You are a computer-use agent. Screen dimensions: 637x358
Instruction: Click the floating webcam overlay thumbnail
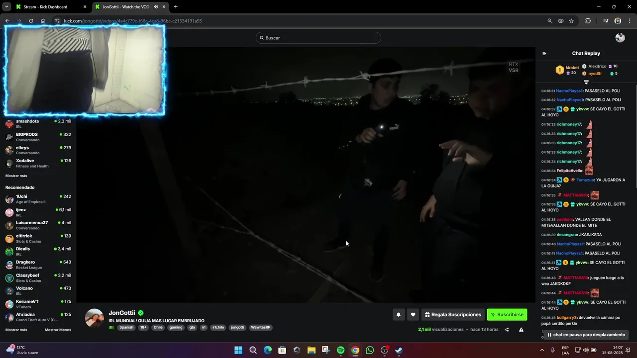(85, 70)
